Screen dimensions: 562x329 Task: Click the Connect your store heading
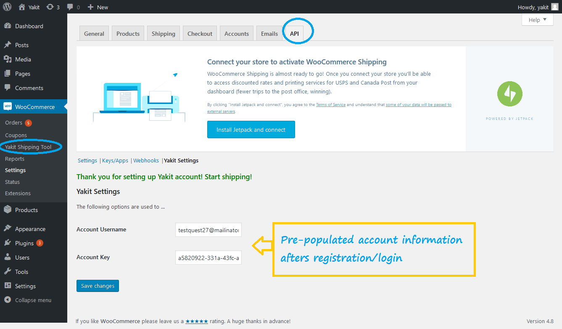click(x=297, y=62)
